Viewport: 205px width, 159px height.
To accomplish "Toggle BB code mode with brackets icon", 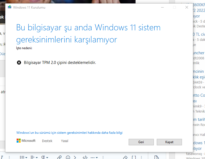I will (134, 157).
